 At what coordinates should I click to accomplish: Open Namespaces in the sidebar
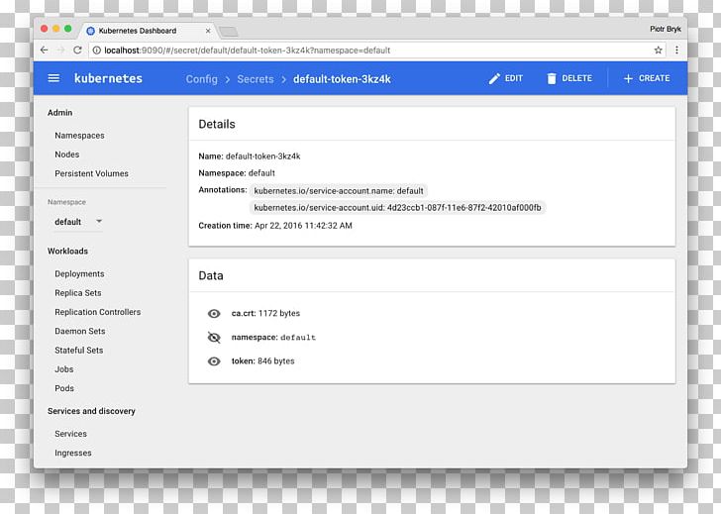(79, 136)
